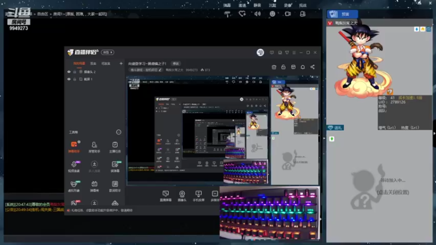Add a 直播弹幕 source from the bottom bar

166,196
